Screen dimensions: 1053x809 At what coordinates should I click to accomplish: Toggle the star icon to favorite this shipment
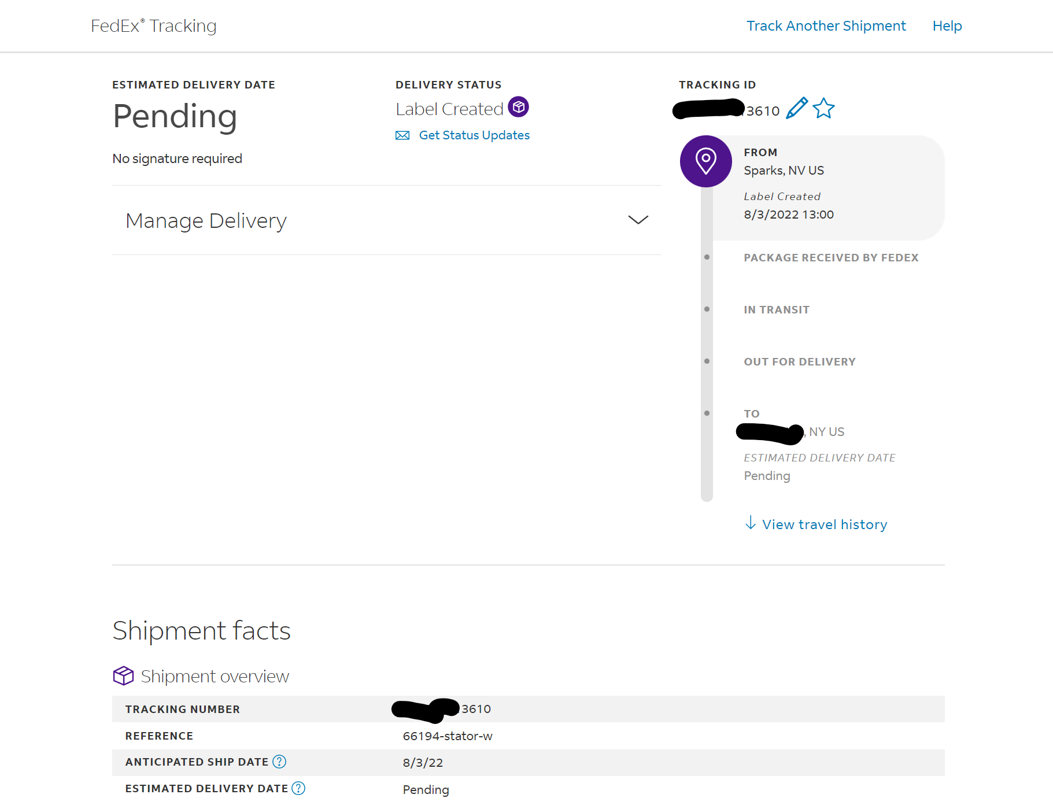(x=823, y=108)
